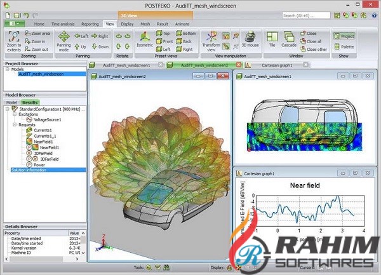Click New file icon in quick access toolbar

click(x=8, y=15)
